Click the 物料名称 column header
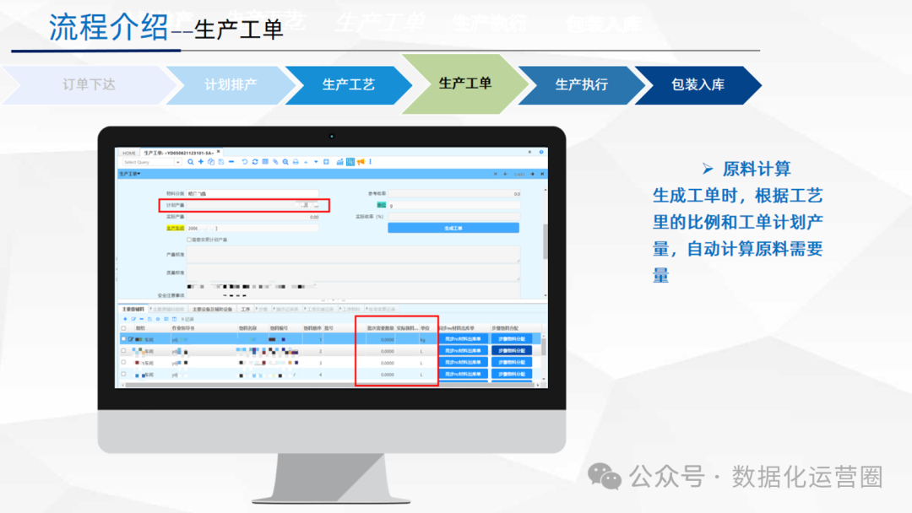Viewport: 912px width, 513px height. [247, 328]
